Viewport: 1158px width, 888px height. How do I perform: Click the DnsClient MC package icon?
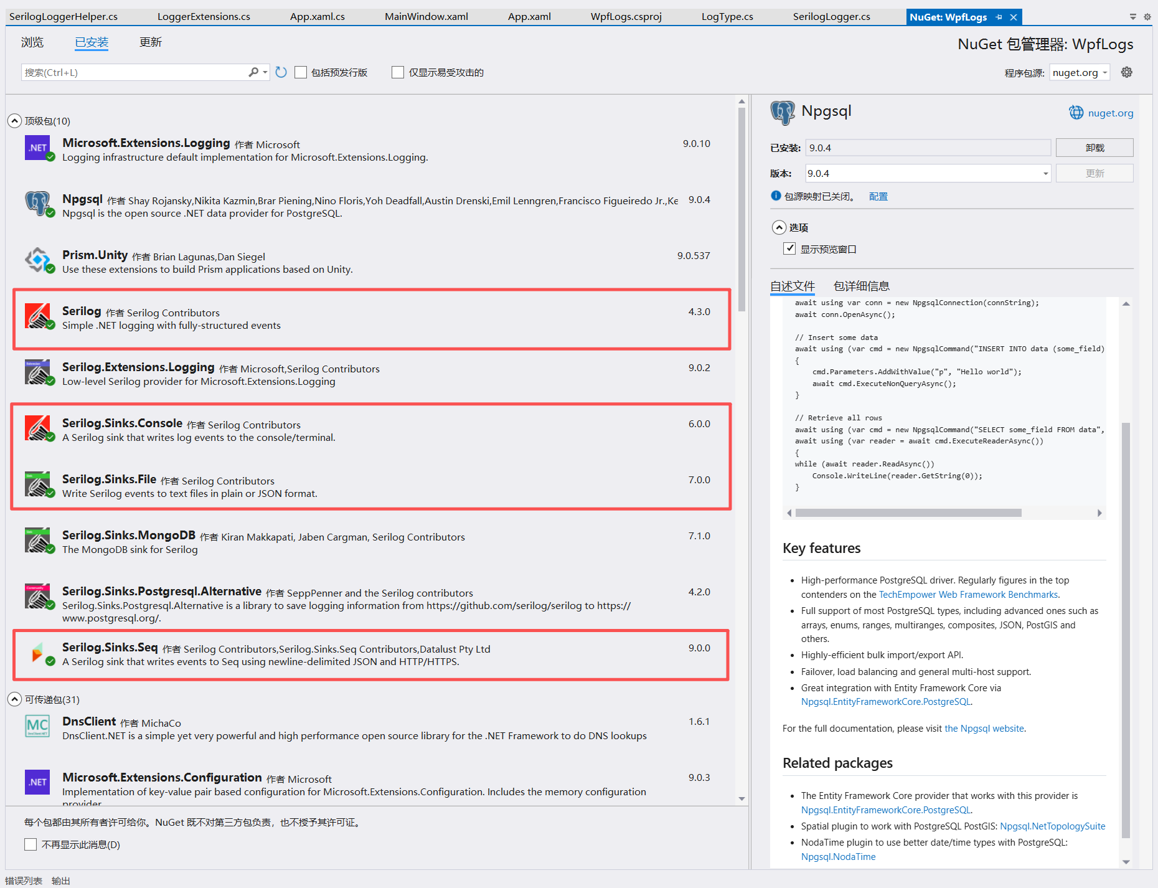click(37, 725)
